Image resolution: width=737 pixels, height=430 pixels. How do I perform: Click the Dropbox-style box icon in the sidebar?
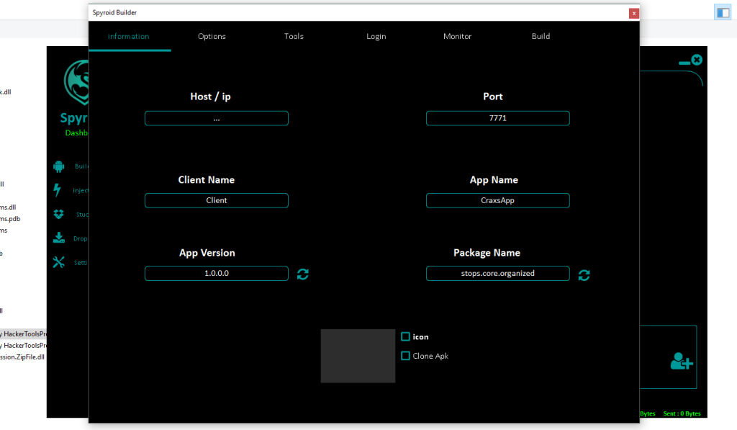tap(58, 214)
